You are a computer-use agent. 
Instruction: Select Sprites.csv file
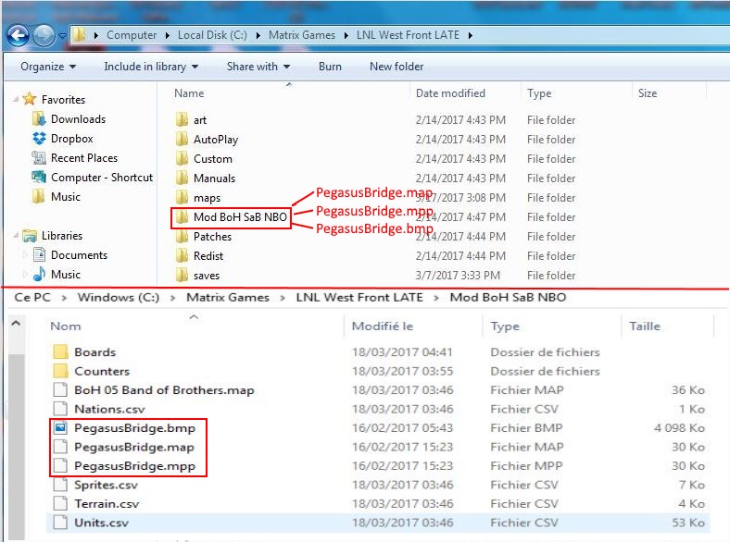tap(106, 485)
